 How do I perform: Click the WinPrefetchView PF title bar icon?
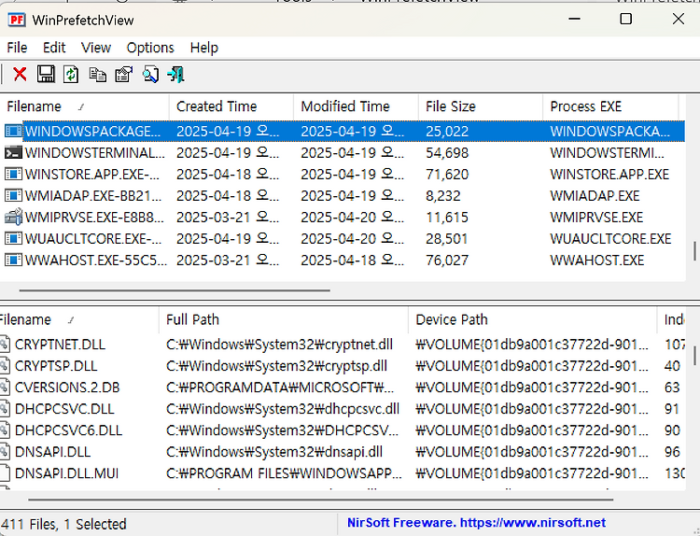click(x=17, y=20)
